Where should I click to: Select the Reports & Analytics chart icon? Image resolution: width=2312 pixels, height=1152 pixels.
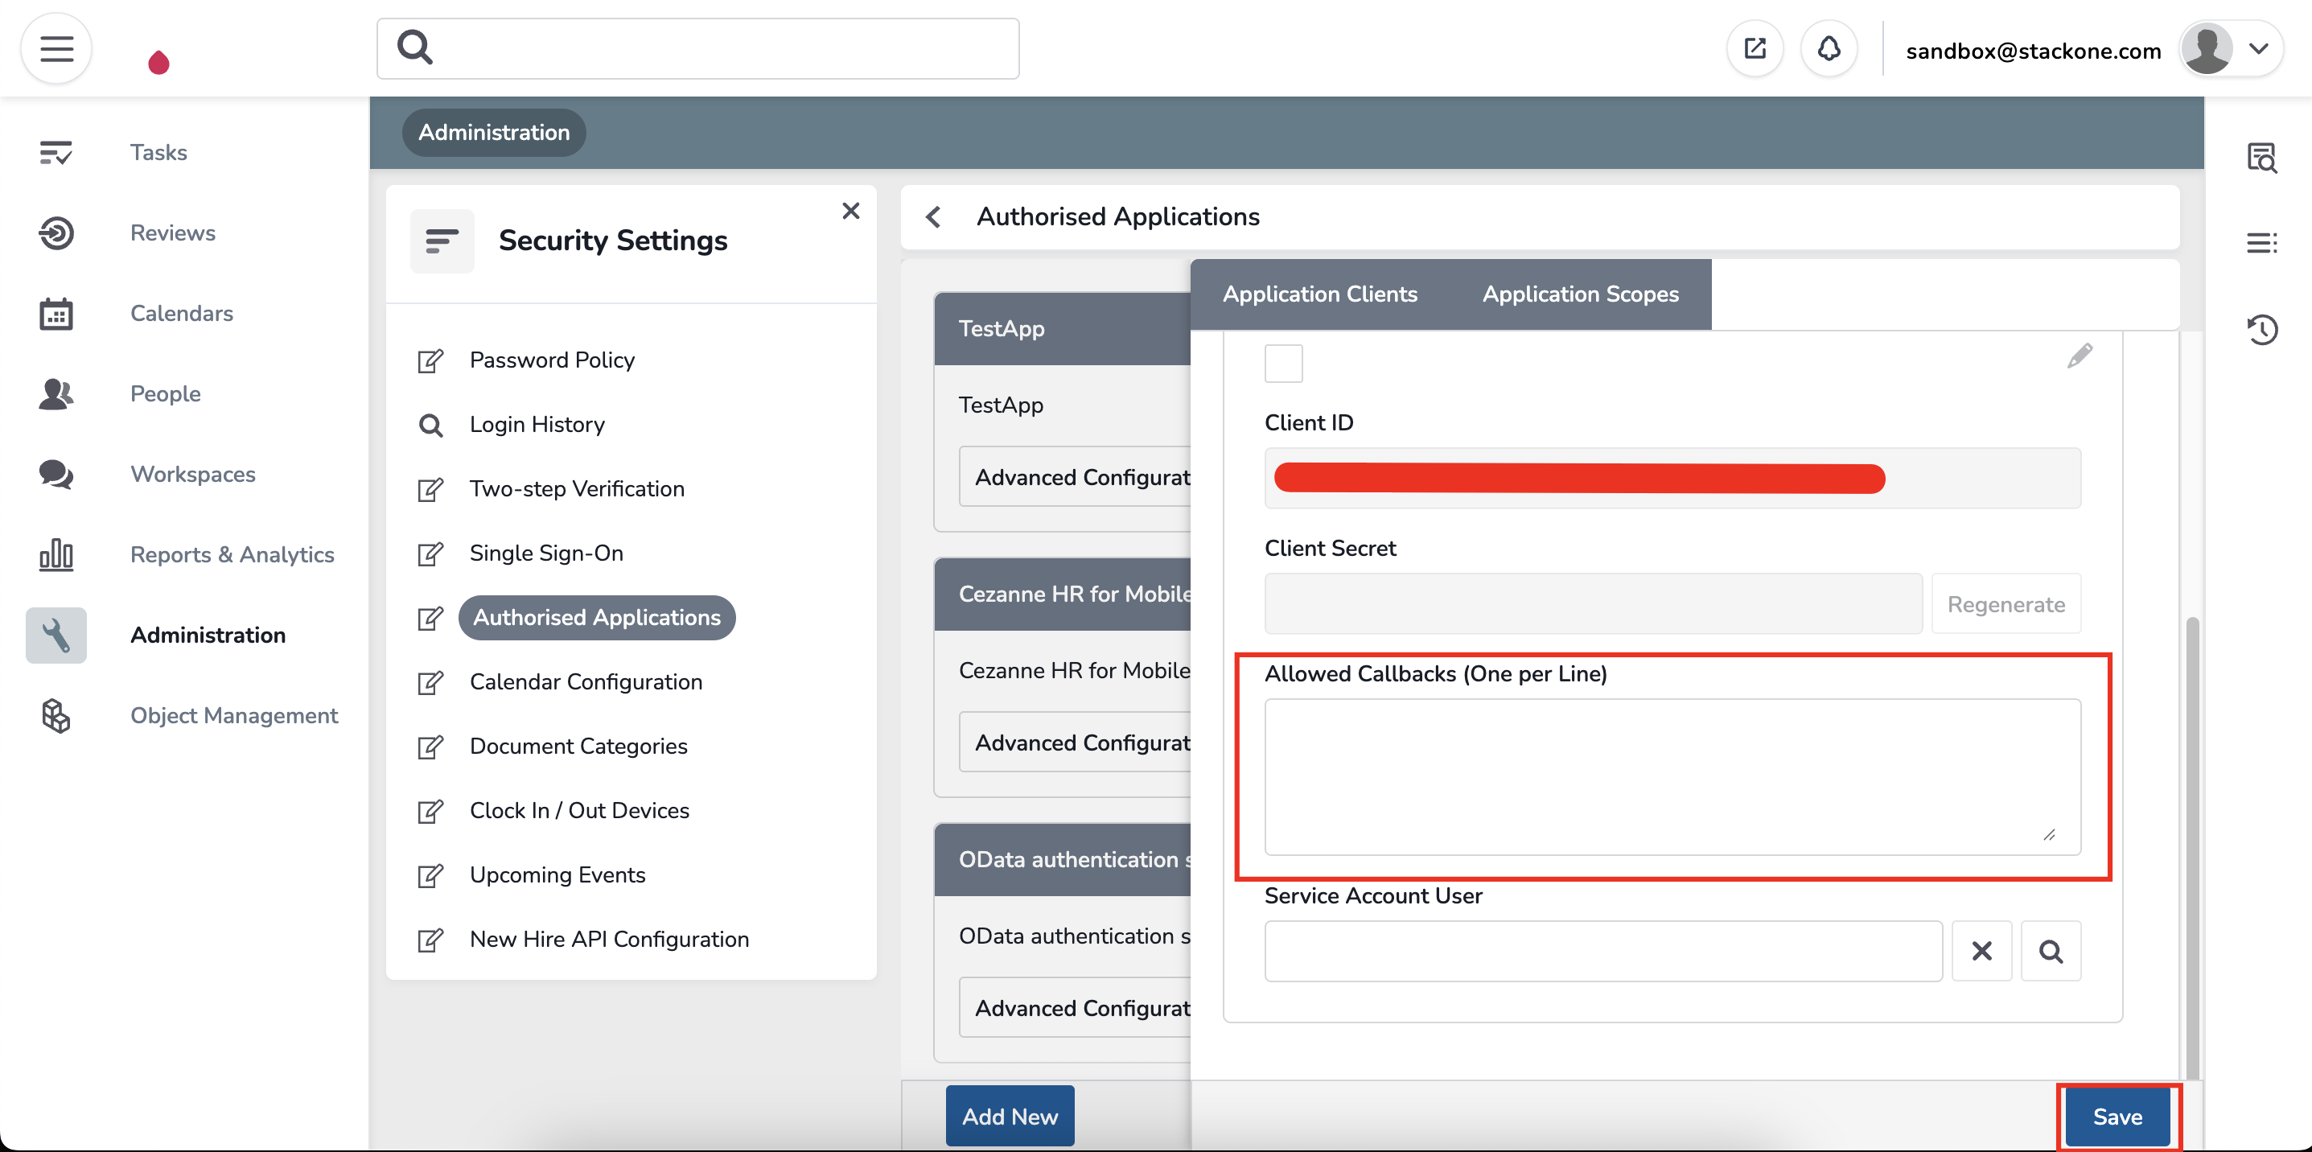[x=56, y=554]
